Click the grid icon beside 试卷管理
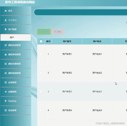The height and width of the screenshot is (126, 127). tap(6, 82)
